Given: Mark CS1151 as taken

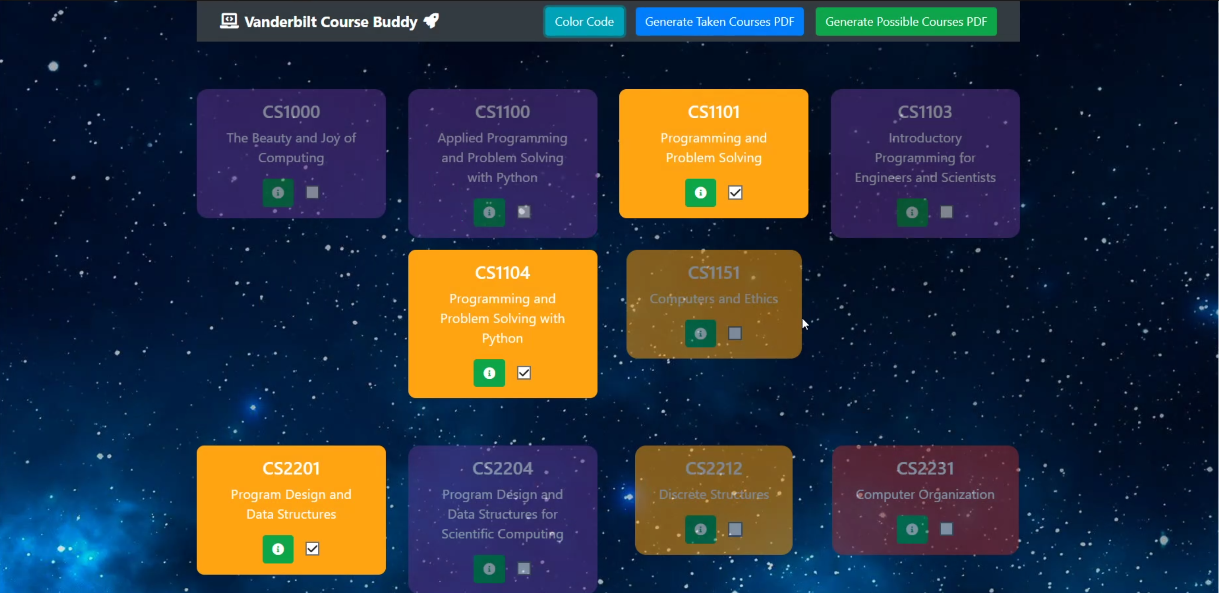Looking at the screenshot, I should coord(735,333).
